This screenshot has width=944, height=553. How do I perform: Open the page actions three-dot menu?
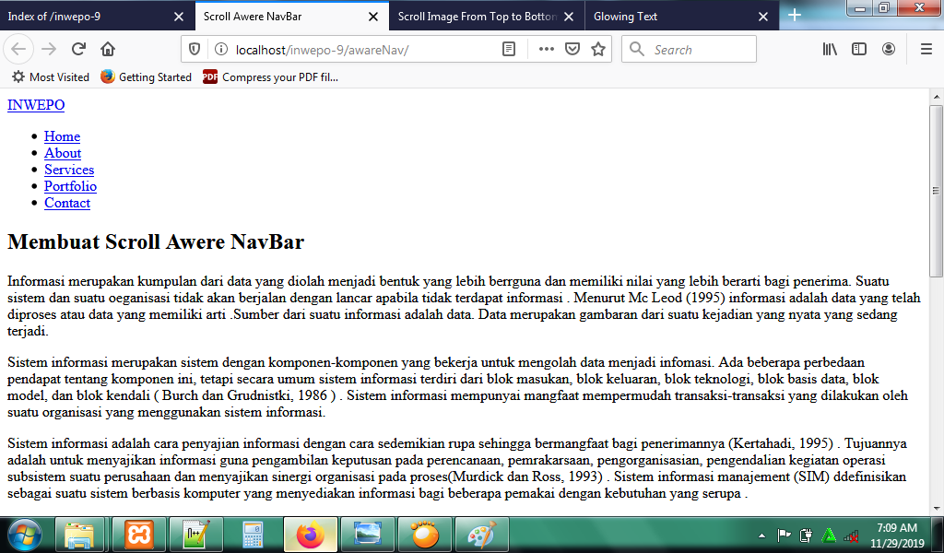[546, 50]
